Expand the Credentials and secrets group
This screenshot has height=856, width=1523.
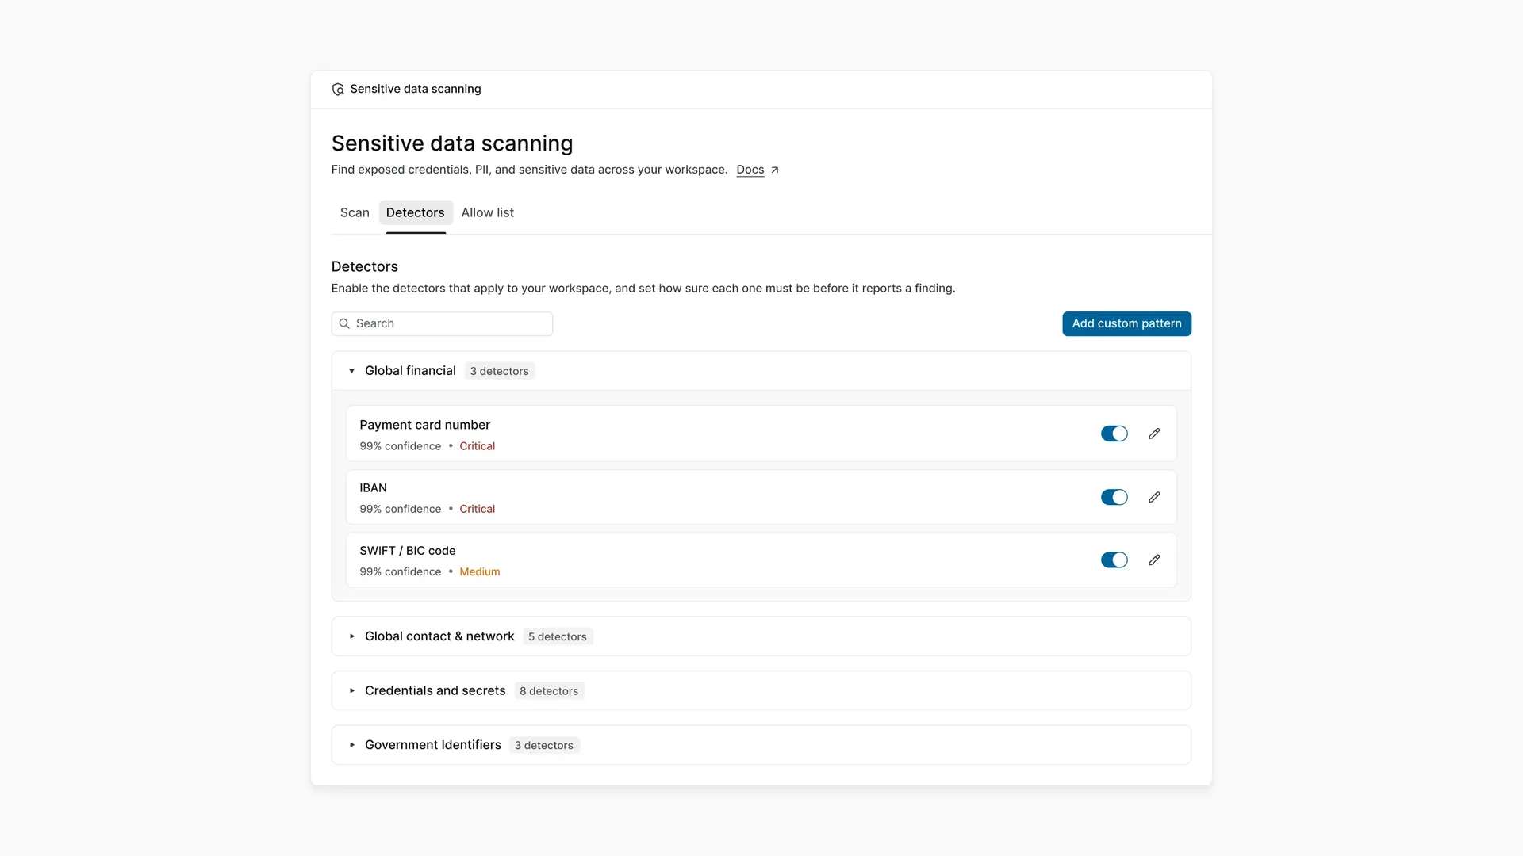(352, 691)
